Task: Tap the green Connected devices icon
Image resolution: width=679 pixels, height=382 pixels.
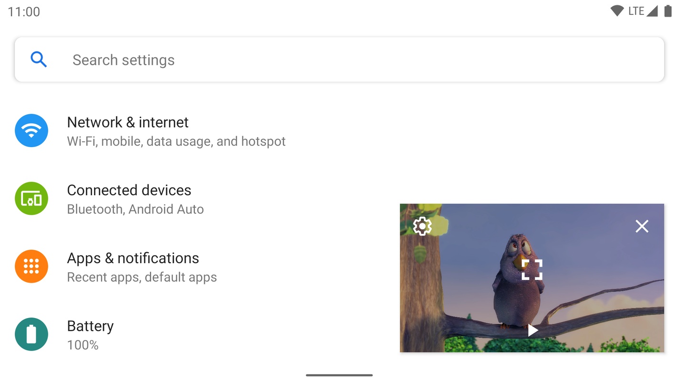Action: pyautogui.click(x=32, y=198)
